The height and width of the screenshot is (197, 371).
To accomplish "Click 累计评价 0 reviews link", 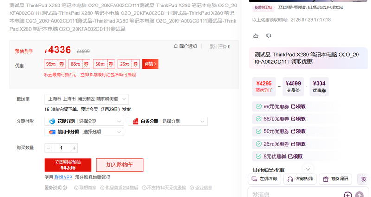I will (220, 47).
